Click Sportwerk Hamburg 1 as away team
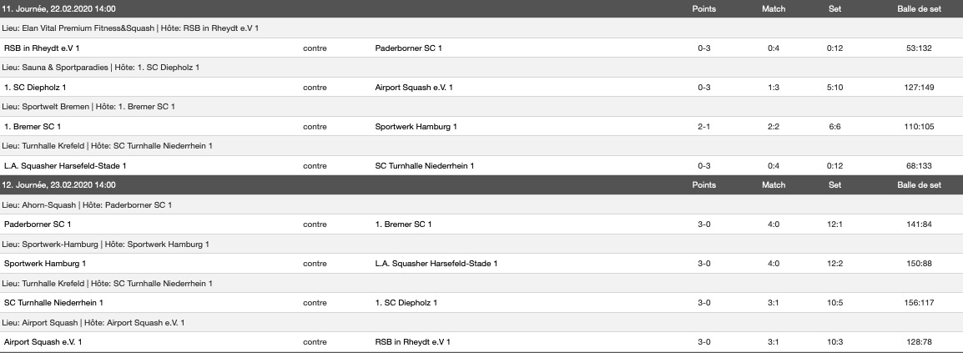This screenshot has height=353, width=963. (x=416, y=127)
